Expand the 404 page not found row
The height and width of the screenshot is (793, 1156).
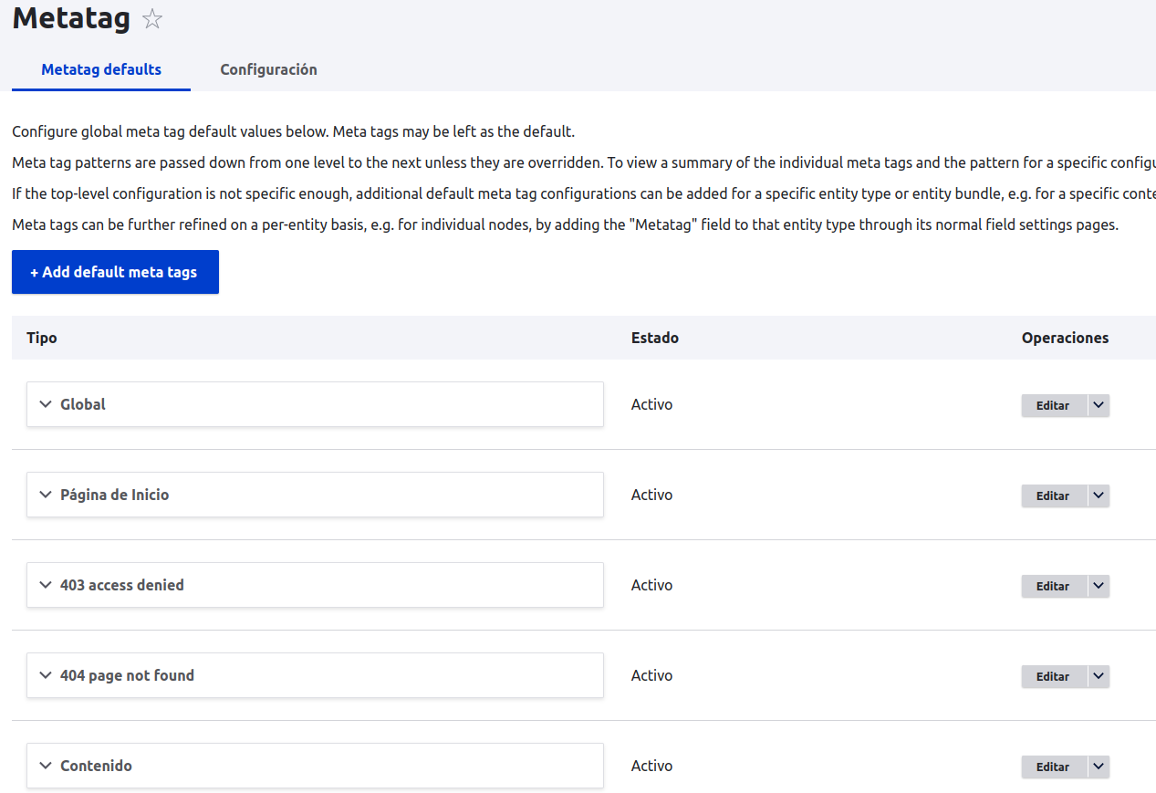pyautogui.click(x=315, y=675)
